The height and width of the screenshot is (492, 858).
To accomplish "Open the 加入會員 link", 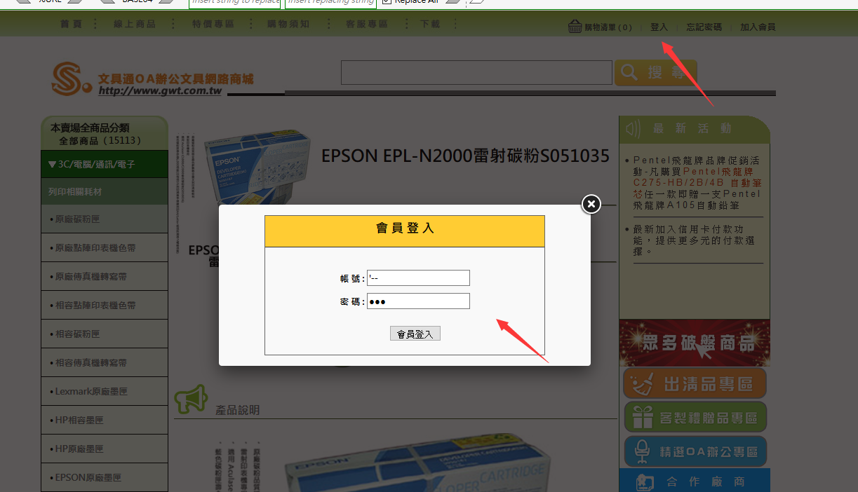I will pos(758,27).
